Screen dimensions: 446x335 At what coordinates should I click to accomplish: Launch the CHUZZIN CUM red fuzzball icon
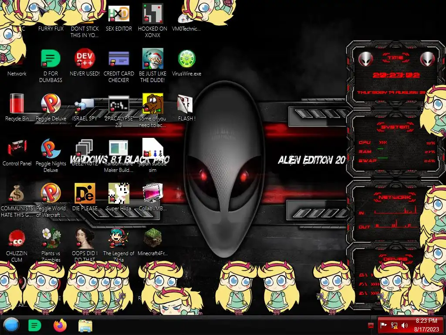(x=17, y=238)
